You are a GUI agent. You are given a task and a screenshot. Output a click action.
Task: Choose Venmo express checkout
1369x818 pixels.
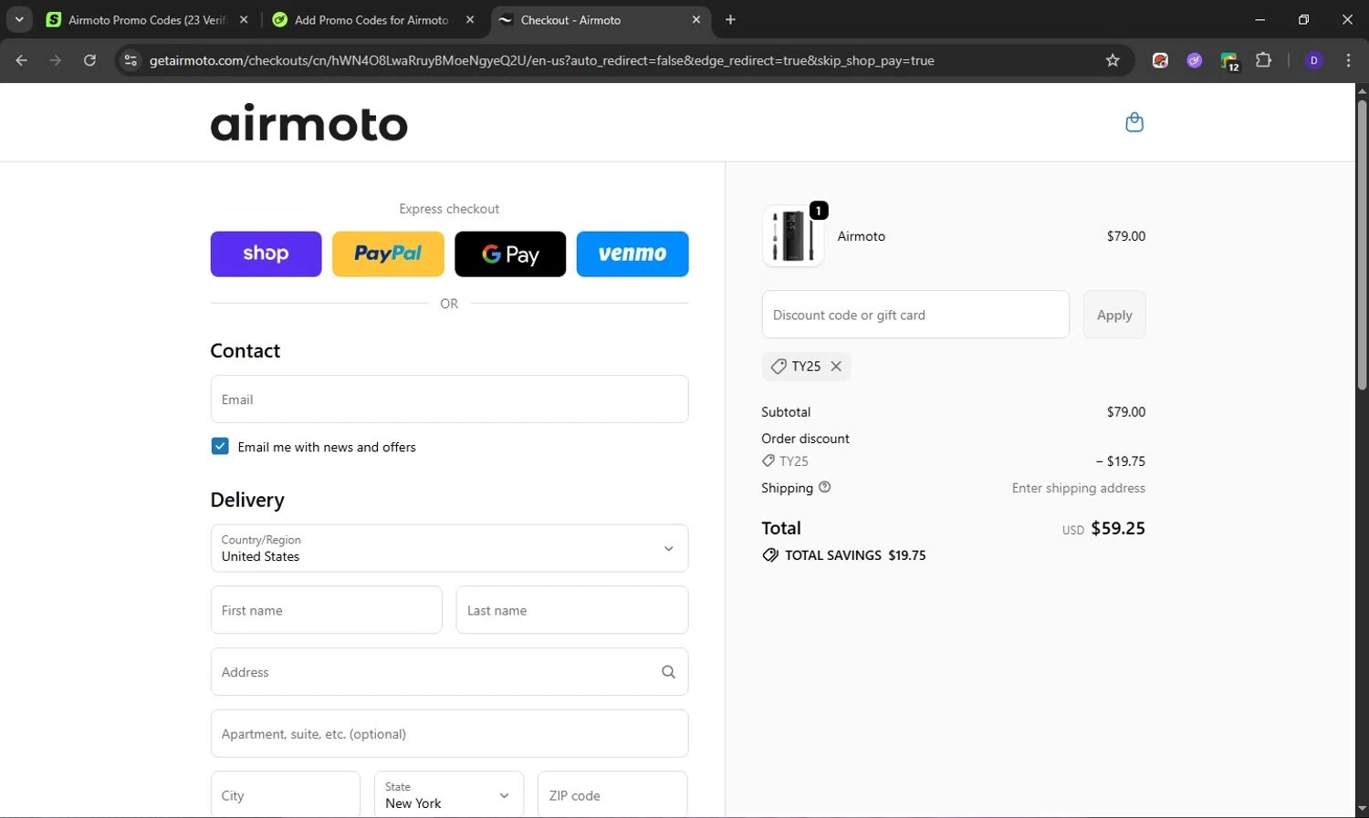(x=632, y=254)
